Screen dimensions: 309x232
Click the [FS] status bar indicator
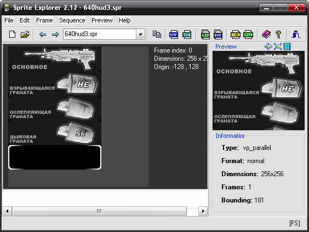[x=295, y=223]
